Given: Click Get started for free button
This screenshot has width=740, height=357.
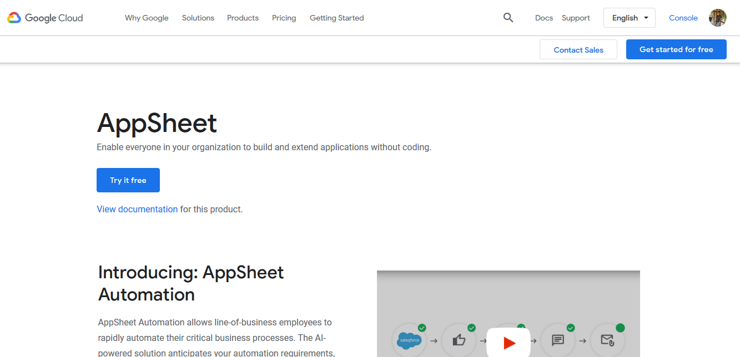Looking at the screenshot, I should point(676,49).
